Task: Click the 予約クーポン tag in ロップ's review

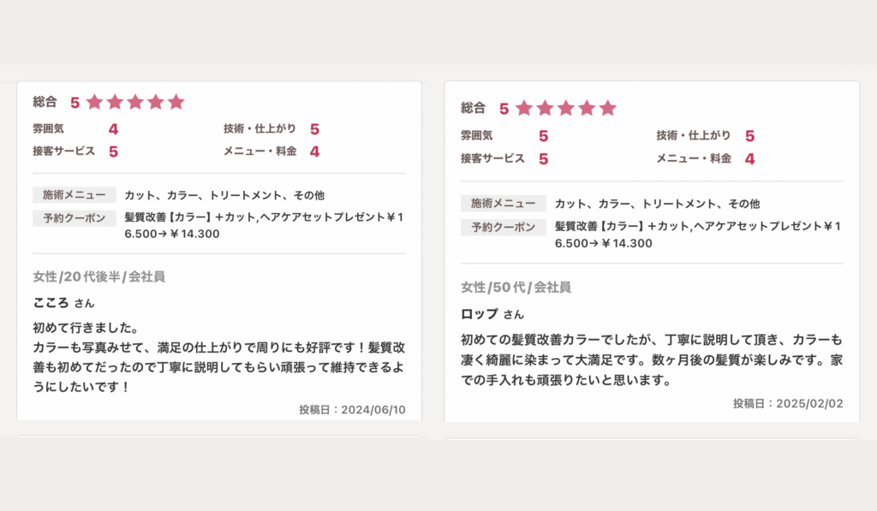Action: (x=503, y=228)
